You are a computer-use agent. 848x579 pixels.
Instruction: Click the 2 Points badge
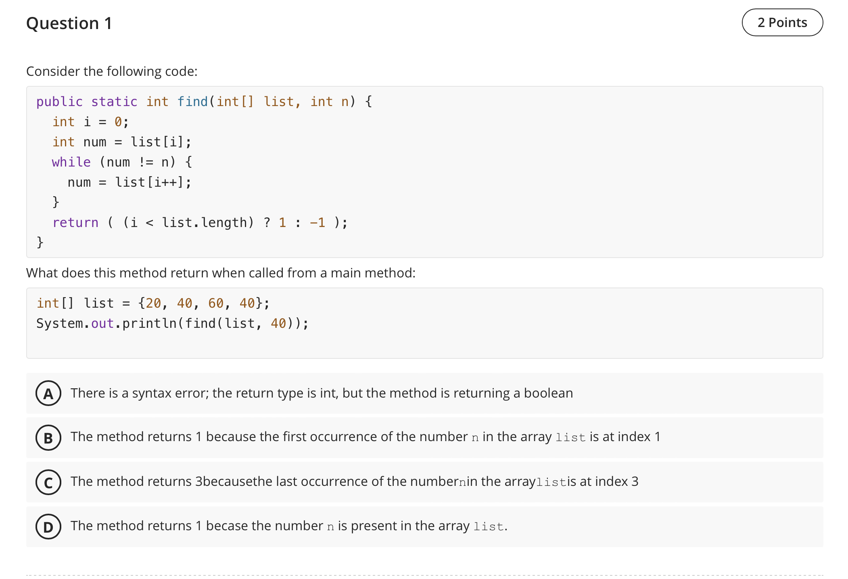pyautogui.click(x=782, y=23)
